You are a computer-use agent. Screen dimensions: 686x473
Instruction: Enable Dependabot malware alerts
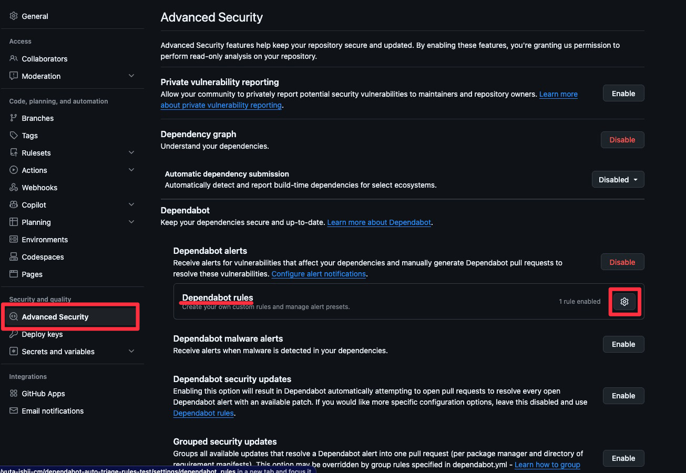623,344
